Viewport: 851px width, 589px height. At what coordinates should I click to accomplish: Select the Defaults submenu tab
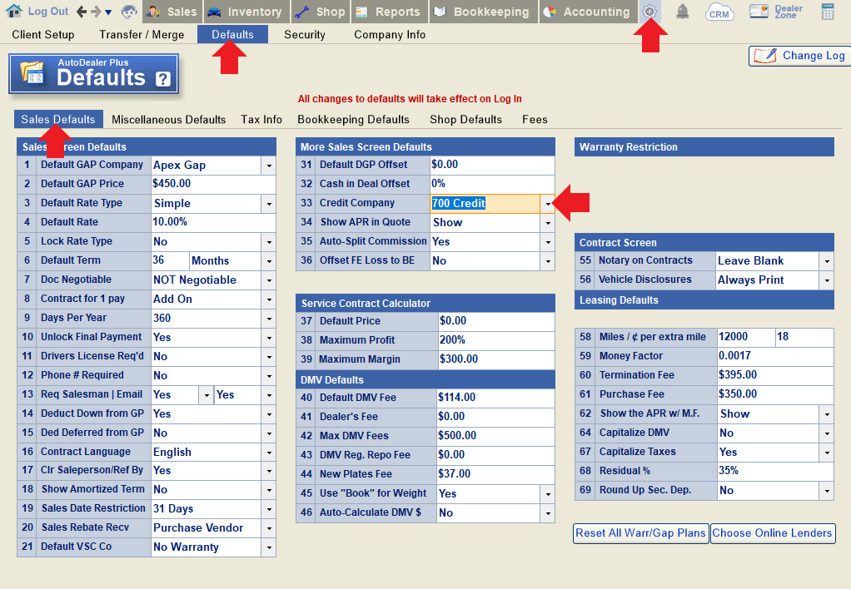[232, 35]
